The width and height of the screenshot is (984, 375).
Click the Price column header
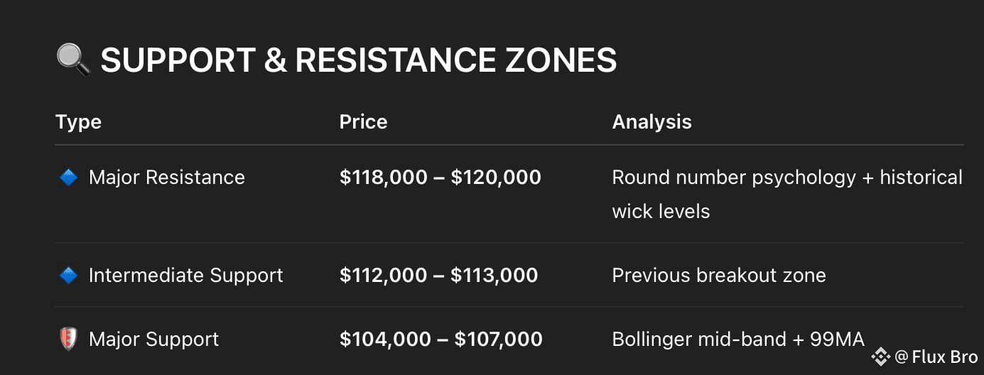click(x=363, y=121)
